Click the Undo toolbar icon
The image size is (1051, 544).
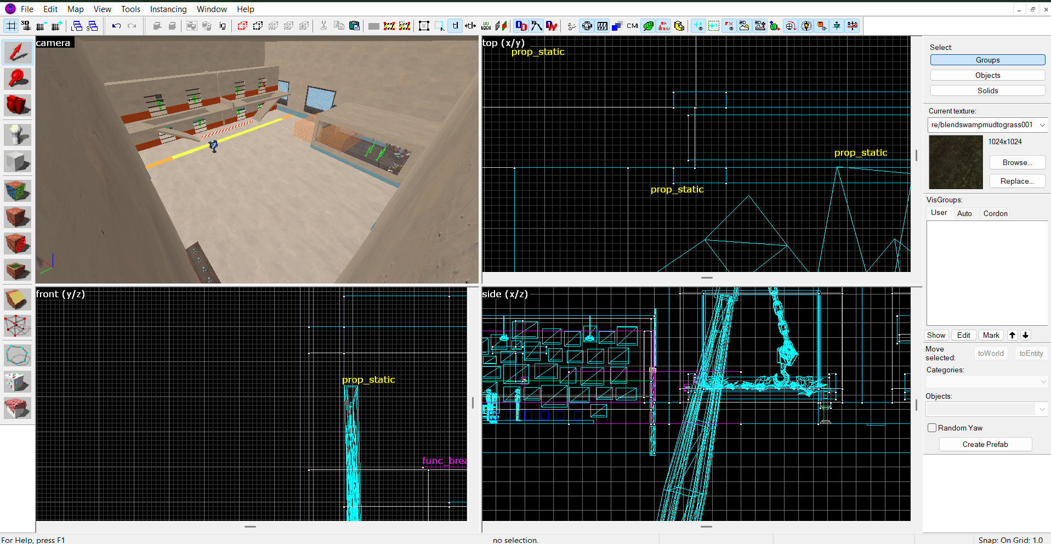pyautogui.click(x=116, y=25)
